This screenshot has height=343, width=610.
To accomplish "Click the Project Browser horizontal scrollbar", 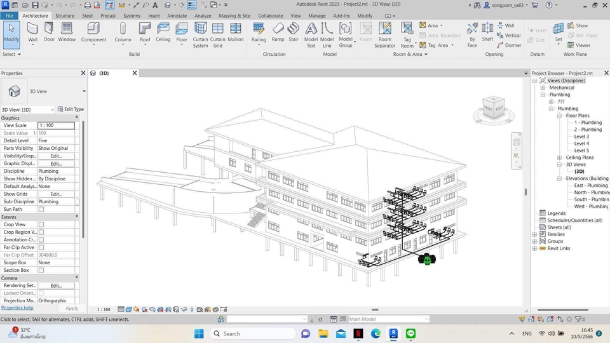I will click(x=563, y=310).
